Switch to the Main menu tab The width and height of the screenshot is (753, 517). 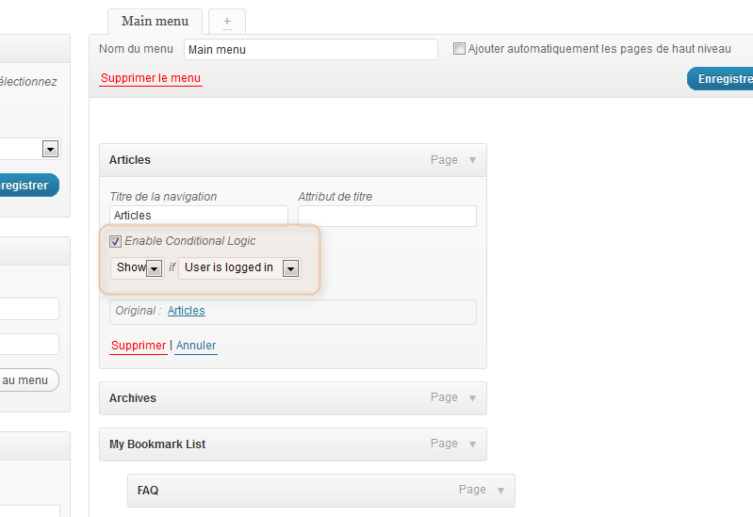coord(155,22)
